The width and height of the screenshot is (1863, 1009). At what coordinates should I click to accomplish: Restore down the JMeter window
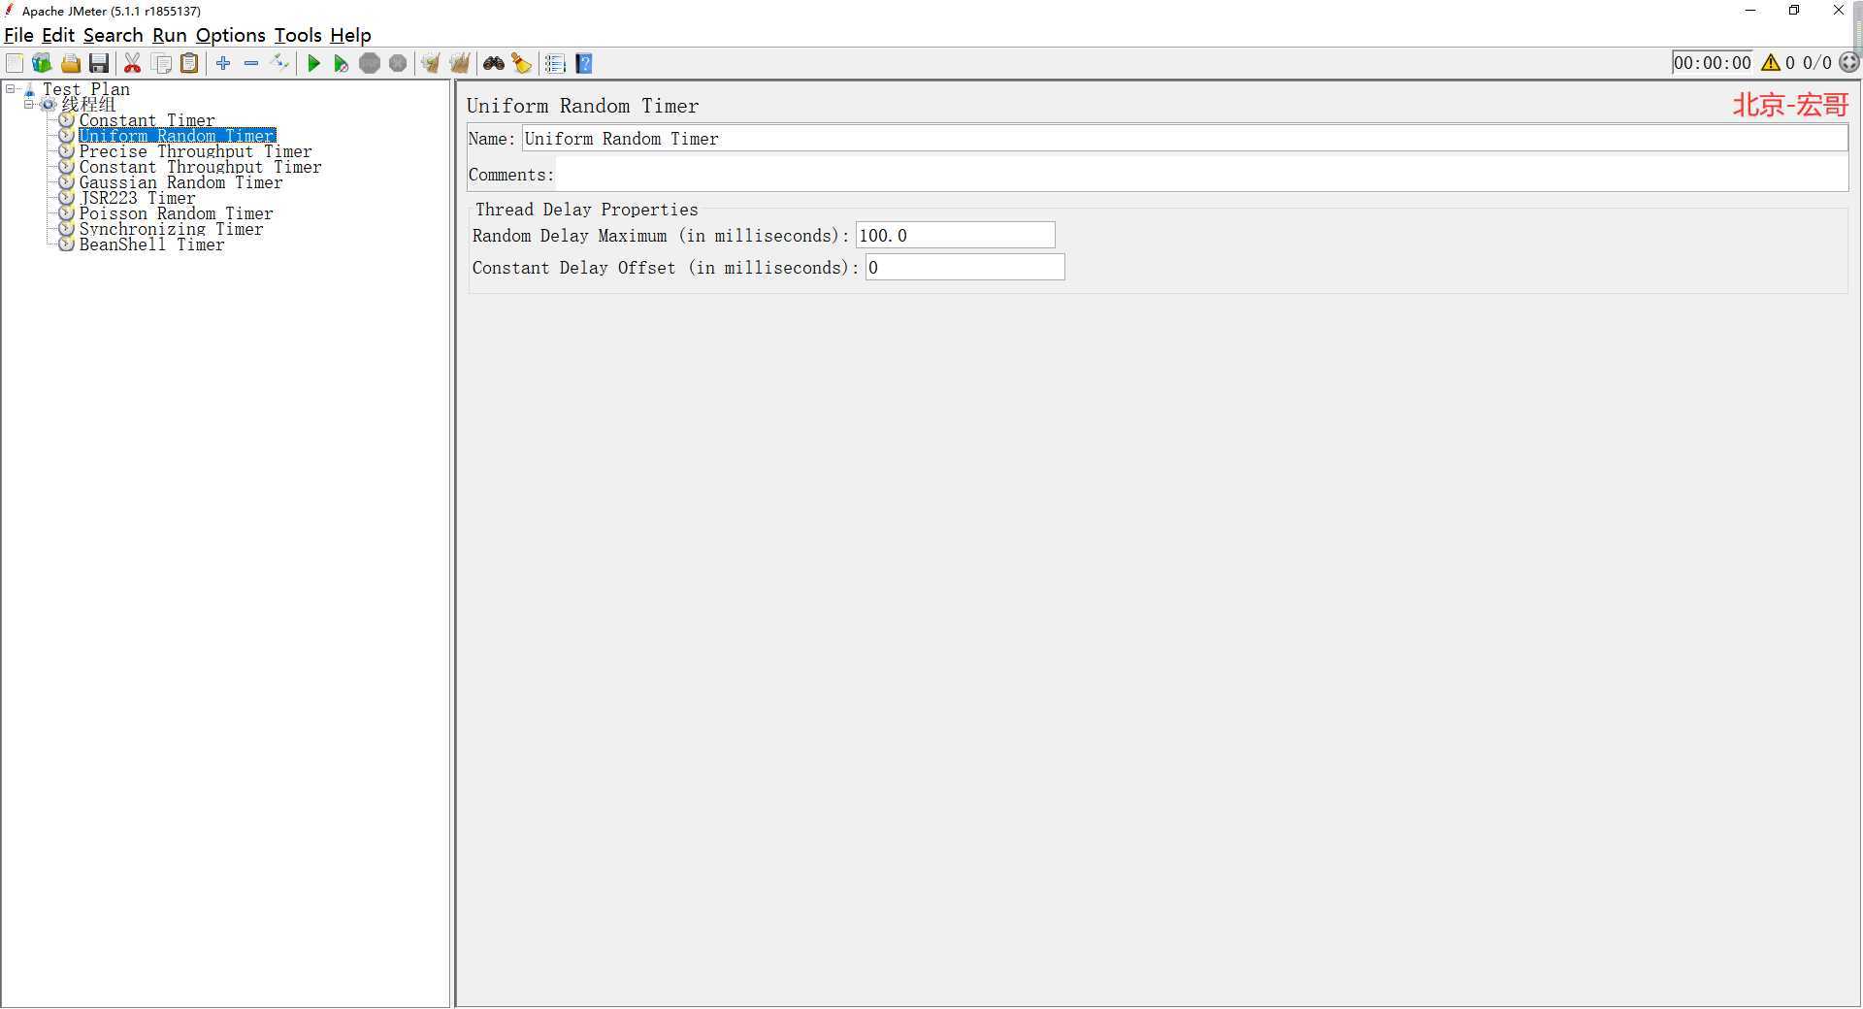[1794, 11]
